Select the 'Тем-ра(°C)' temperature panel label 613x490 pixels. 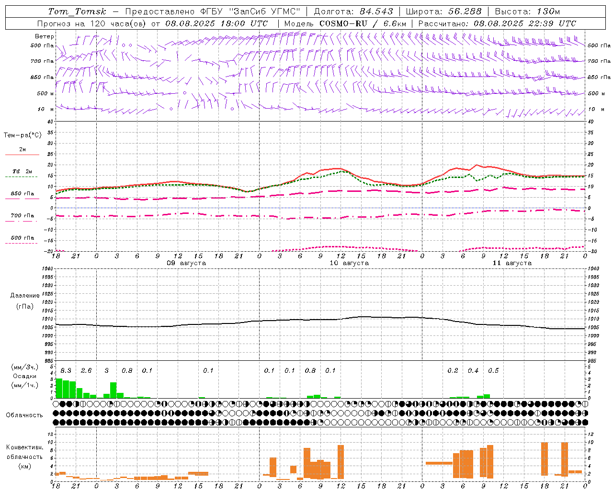click(23, 135)
